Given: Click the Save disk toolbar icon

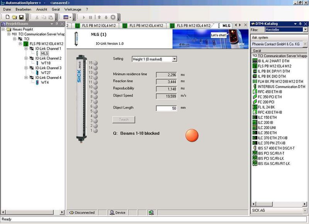Looking at the screenshot, I should tap(21, 17).
